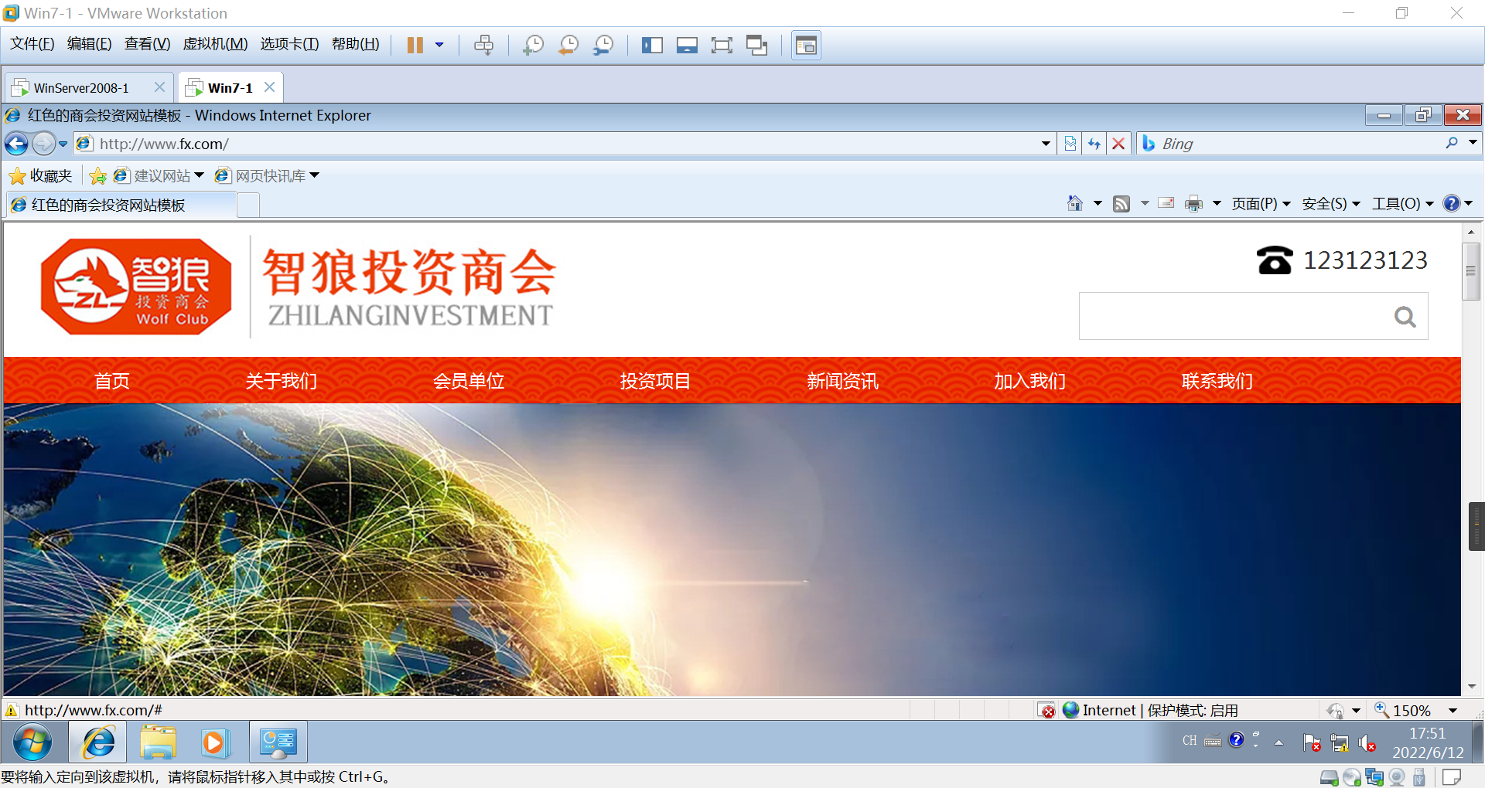The image size is (1485, 788).
Task: Add the page to the favorites bar
Action: point(97,176)
